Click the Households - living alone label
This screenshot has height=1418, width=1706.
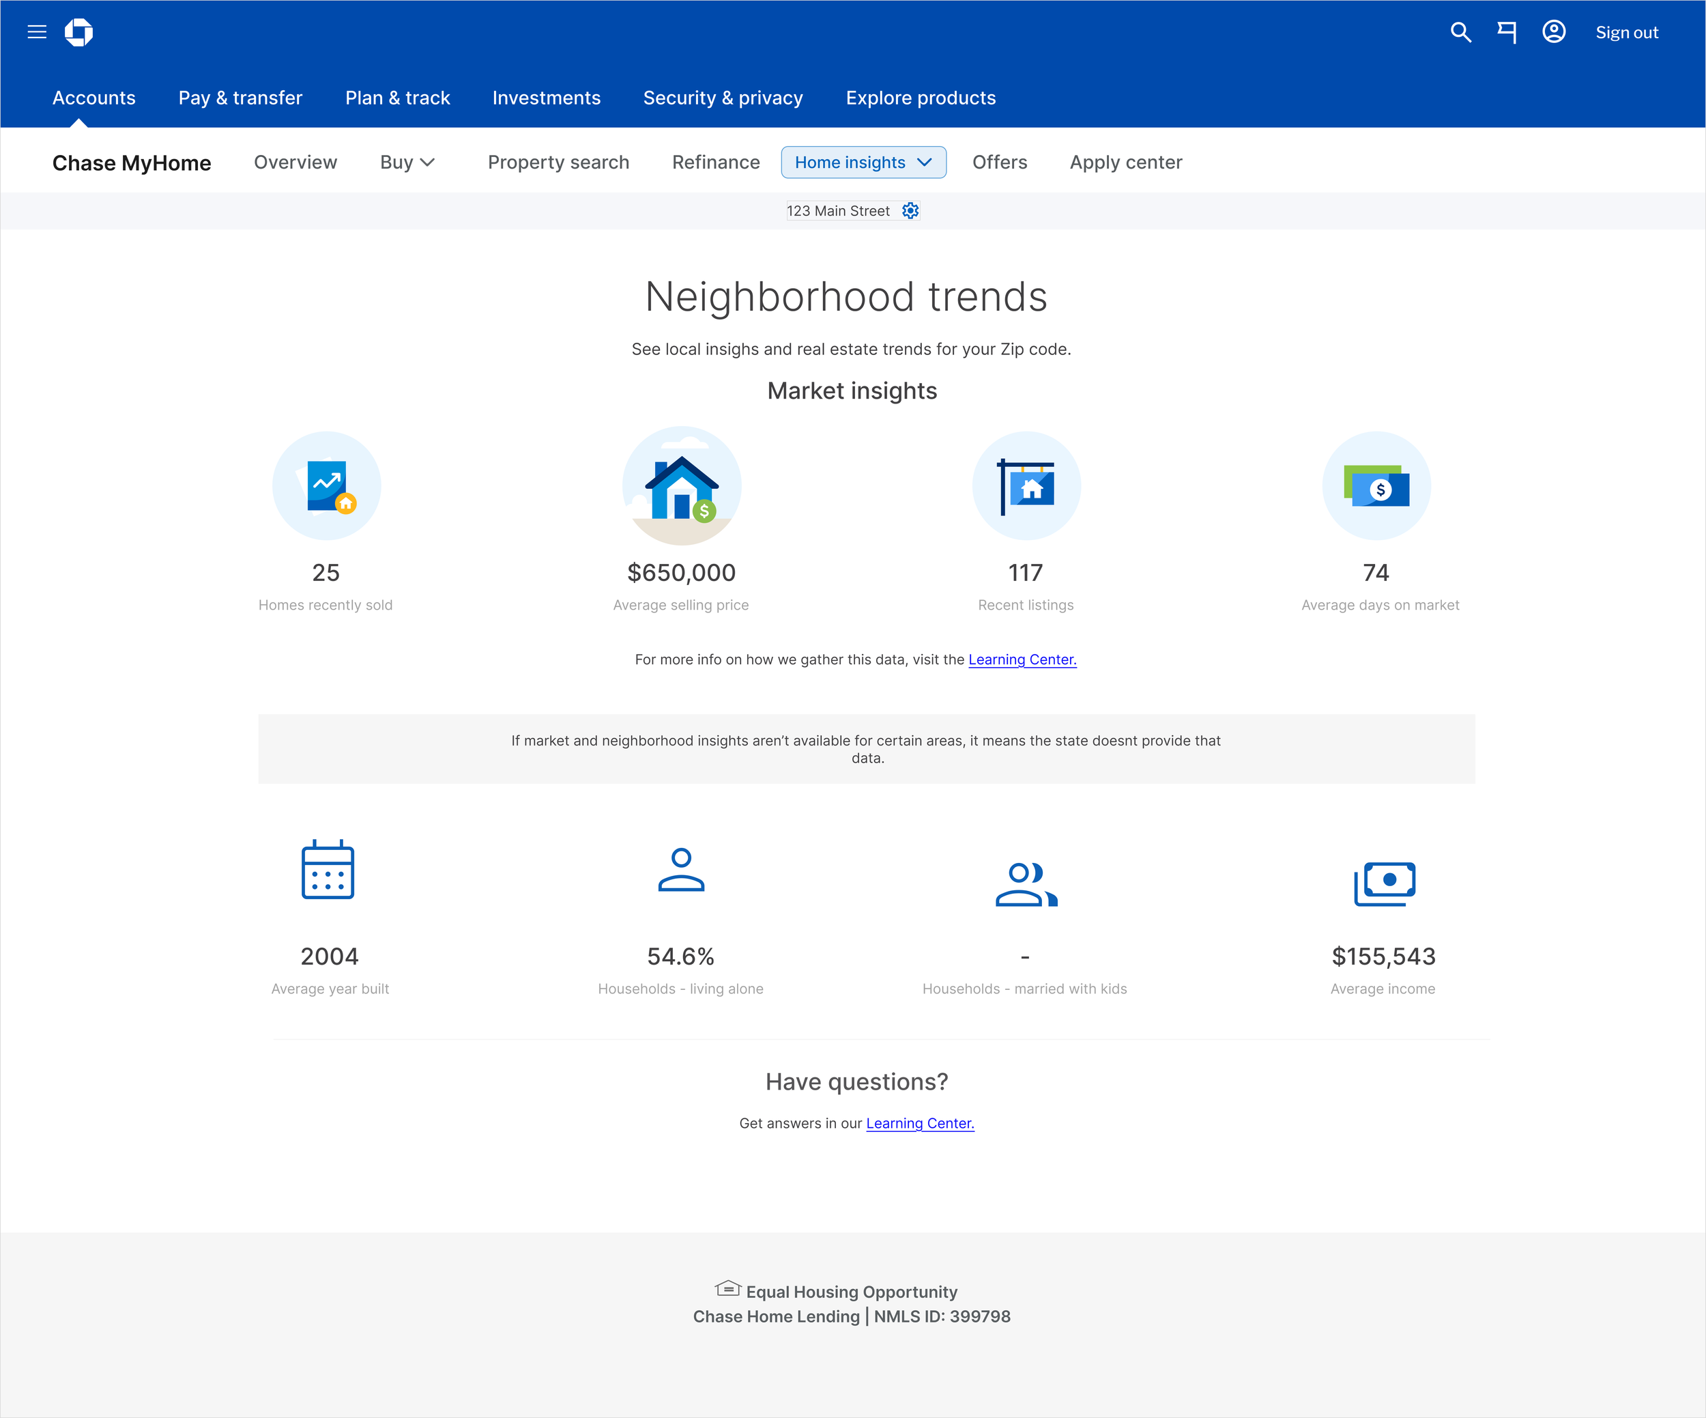pyautogui.click(x=681, y=989)
